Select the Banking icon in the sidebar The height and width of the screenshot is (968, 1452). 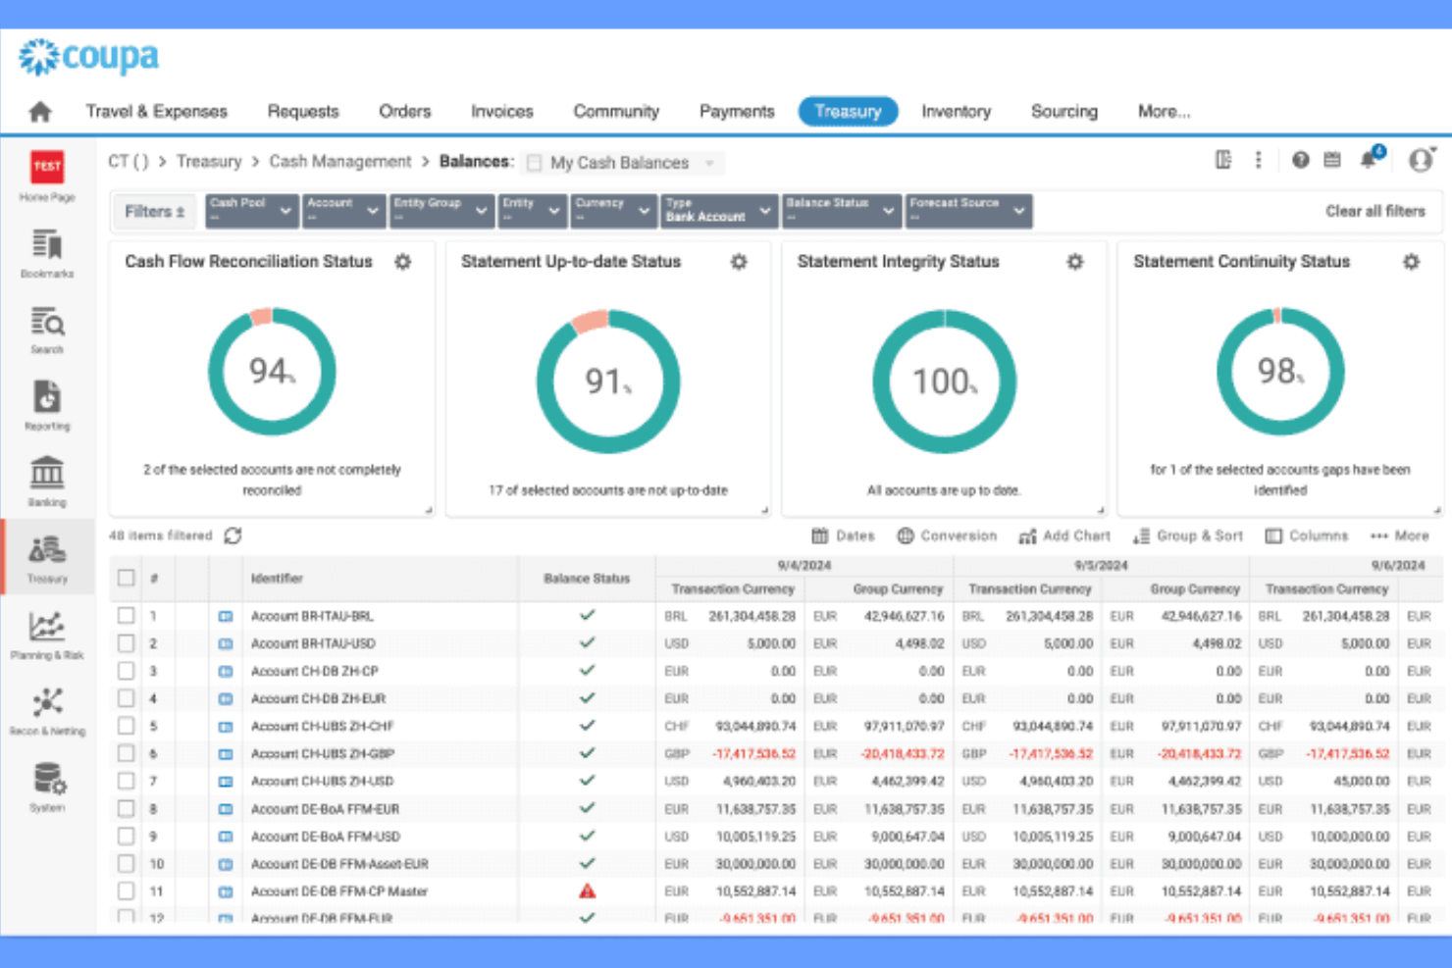tap(46, 478)
